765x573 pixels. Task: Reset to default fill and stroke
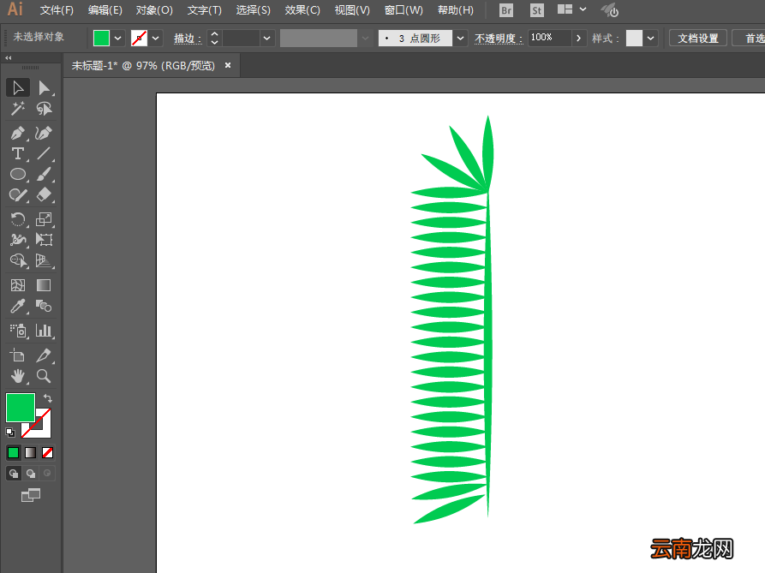click(10, 432)
